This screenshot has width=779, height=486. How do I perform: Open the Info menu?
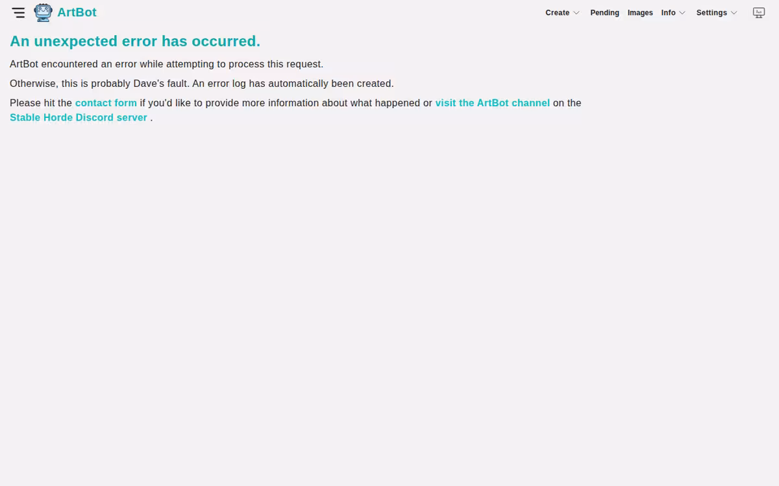(x=668, y=13)
